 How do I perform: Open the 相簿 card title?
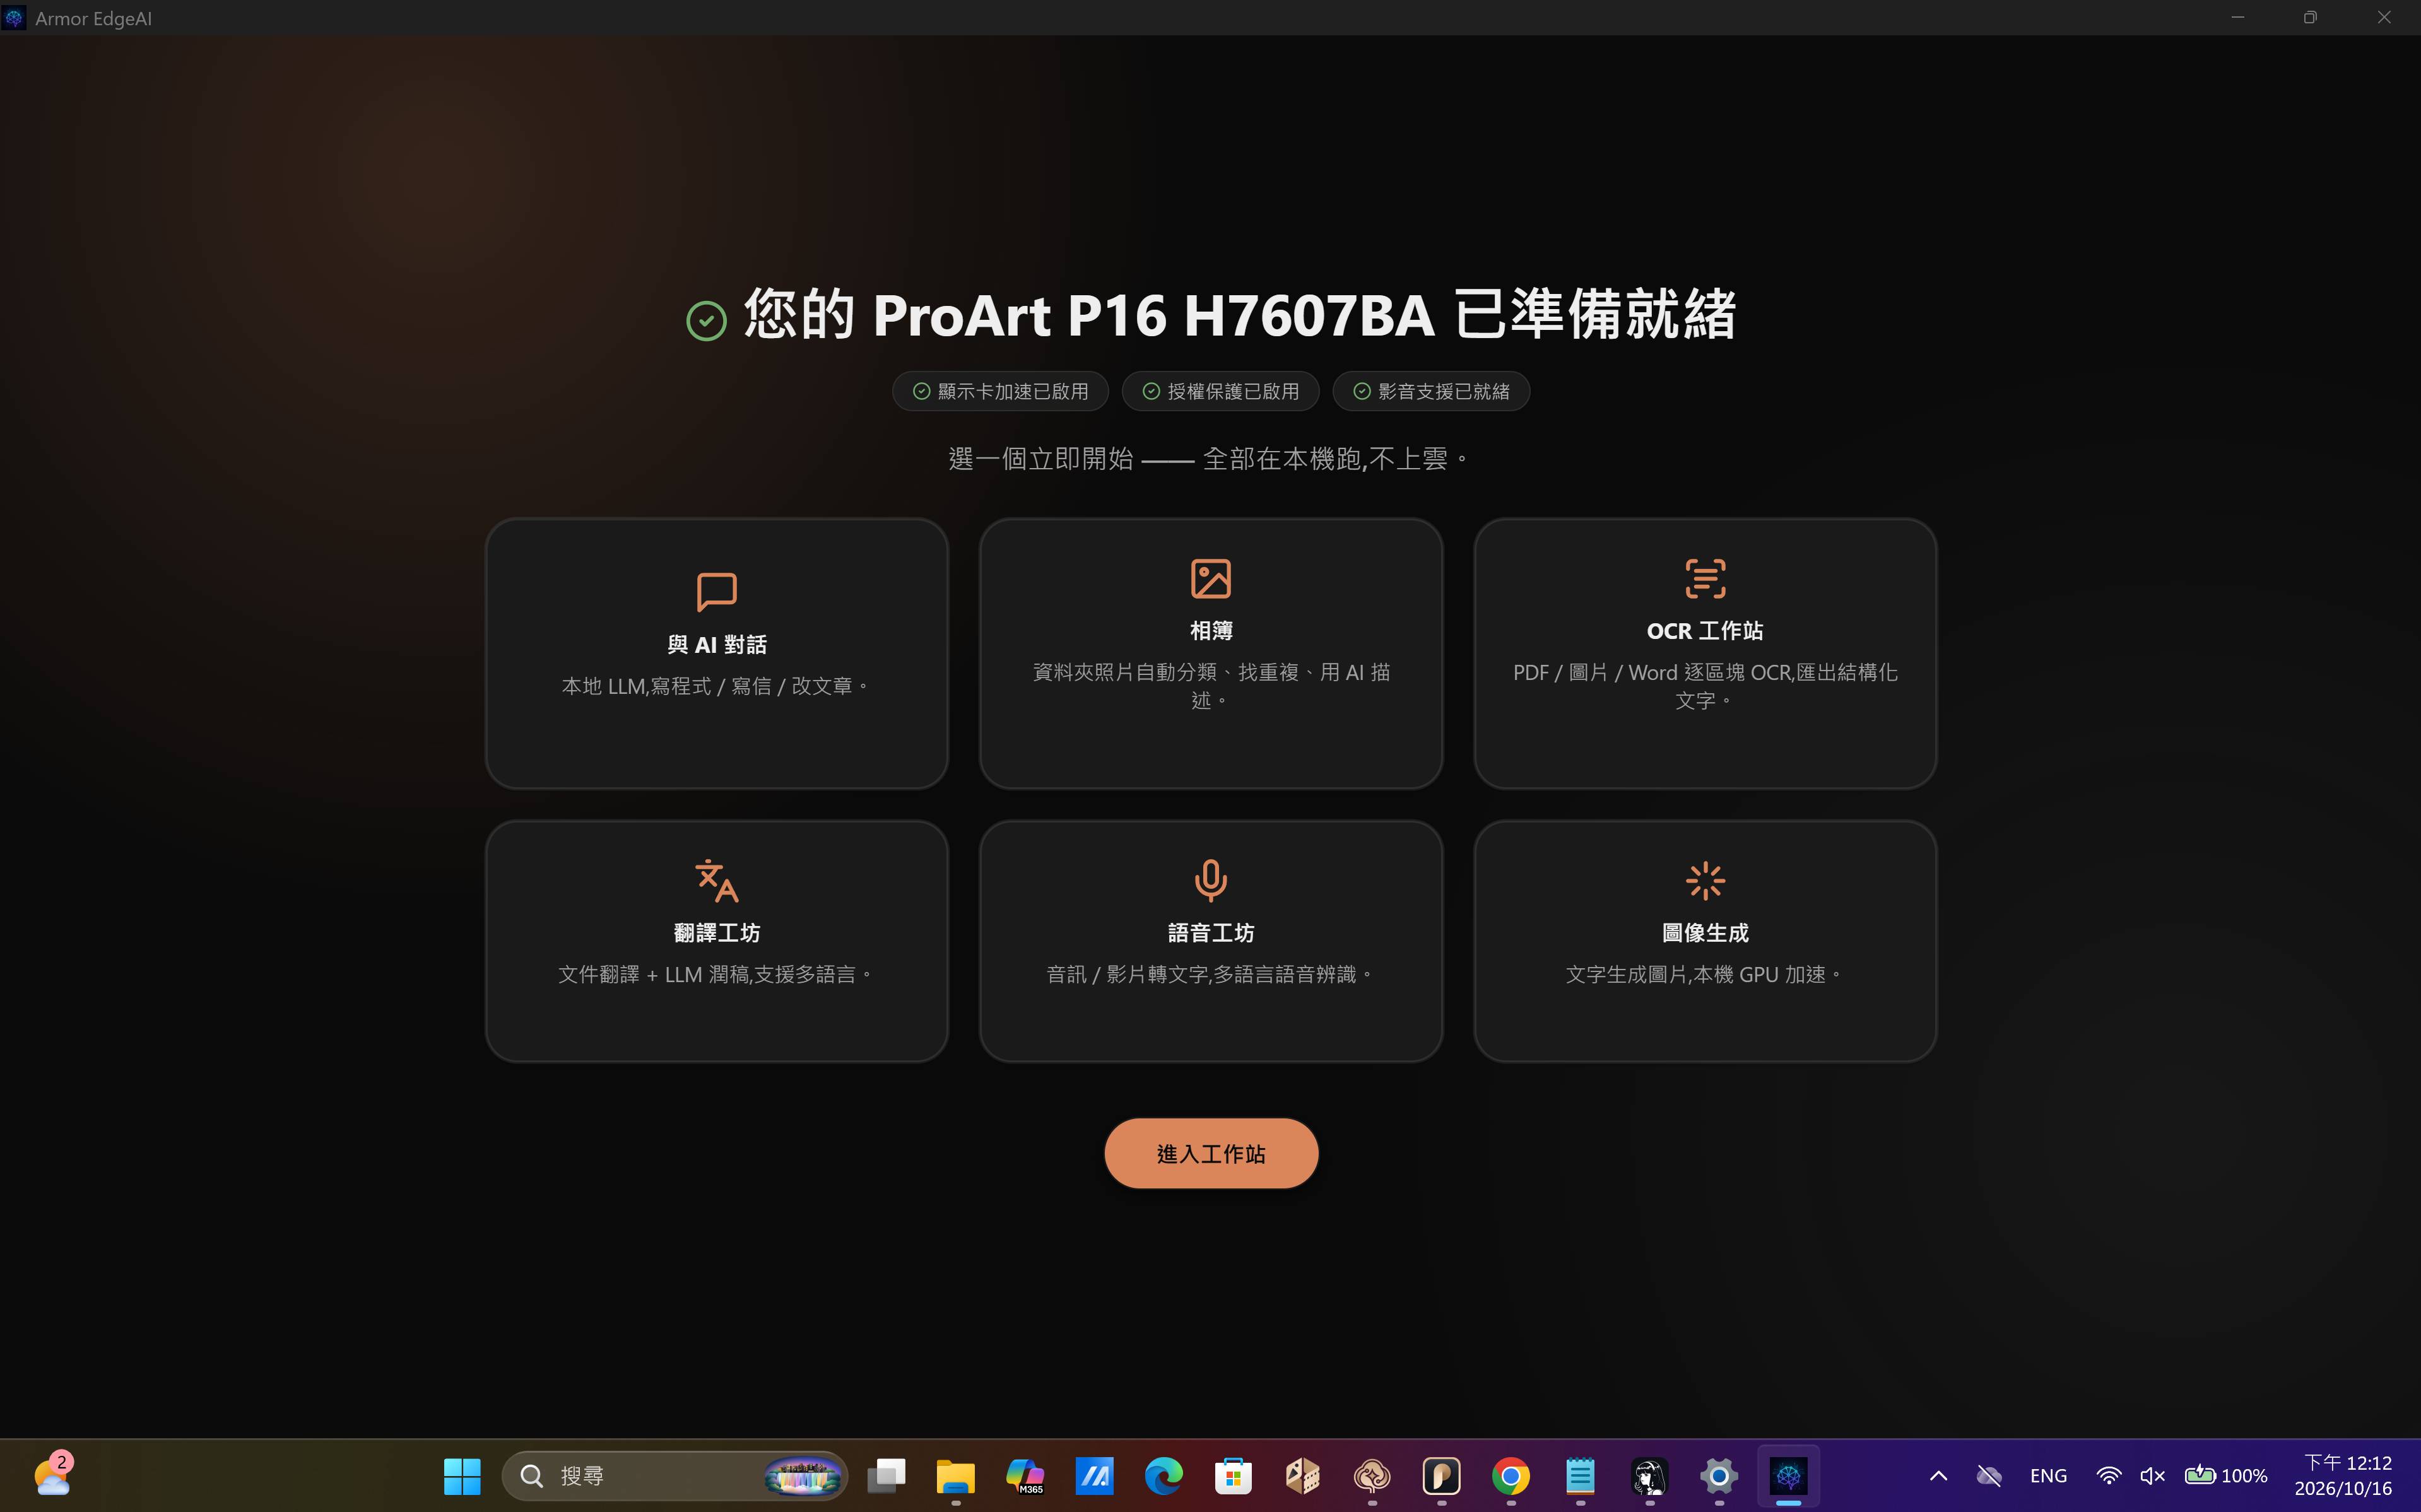tap(1210, 631)
